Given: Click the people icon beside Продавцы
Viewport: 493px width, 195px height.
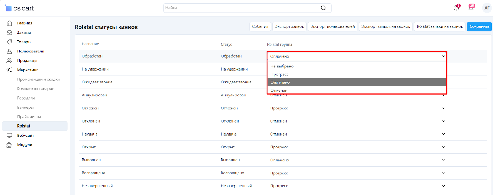Looking at the screenshot, I should point(10,61).
